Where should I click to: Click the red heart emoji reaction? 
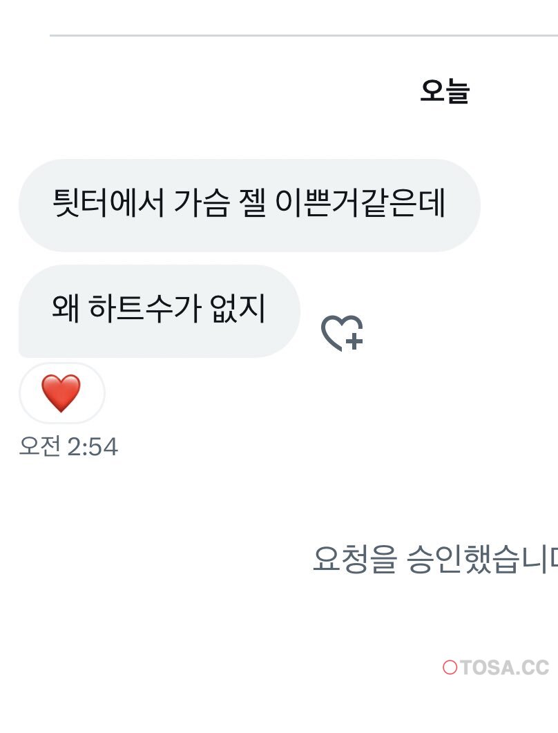(61, 393)
